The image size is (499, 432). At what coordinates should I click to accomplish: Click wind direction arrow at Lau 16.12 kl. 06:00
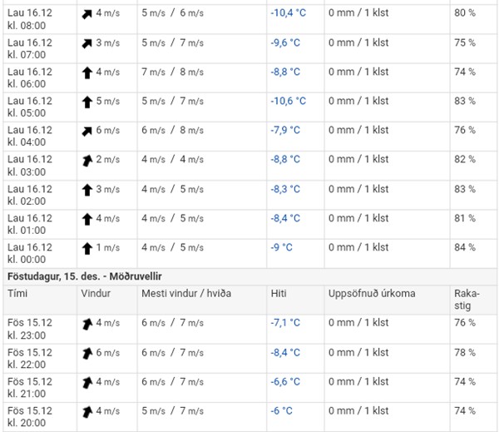87,73
